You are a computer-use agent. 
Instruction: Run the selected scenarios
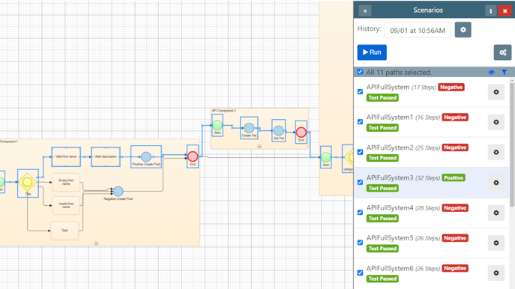[372, 52]
